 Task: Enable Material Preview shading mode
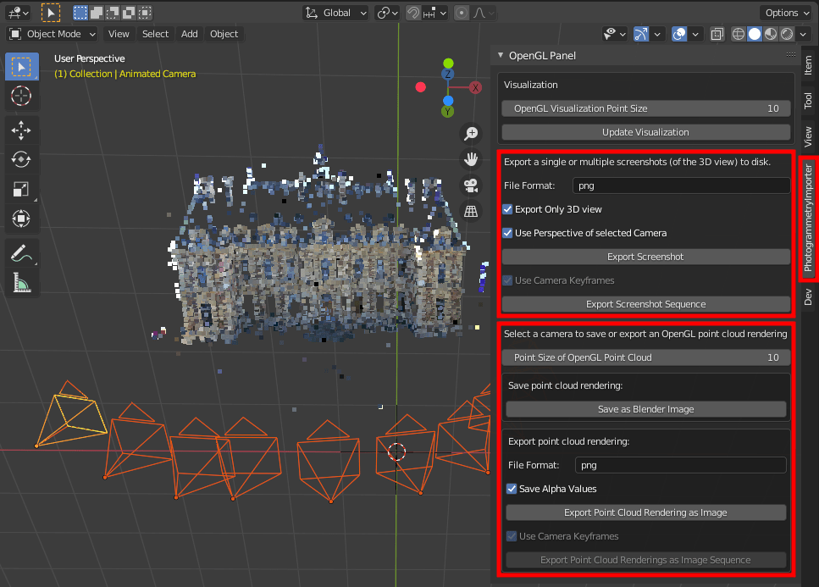(x=770, y=34)
